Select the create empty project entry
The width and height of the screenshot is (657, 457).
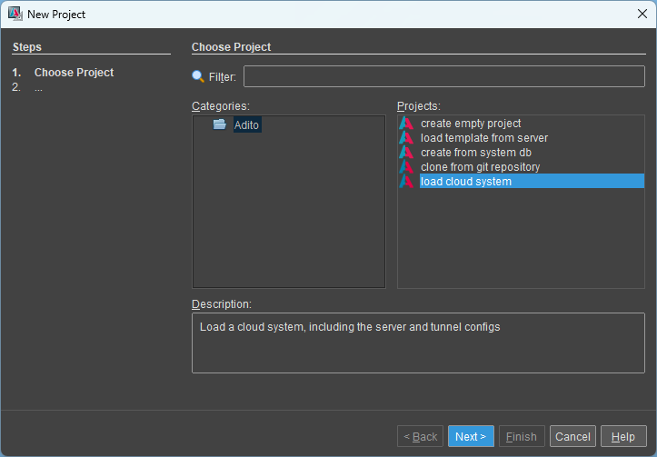tap(470, 124)
